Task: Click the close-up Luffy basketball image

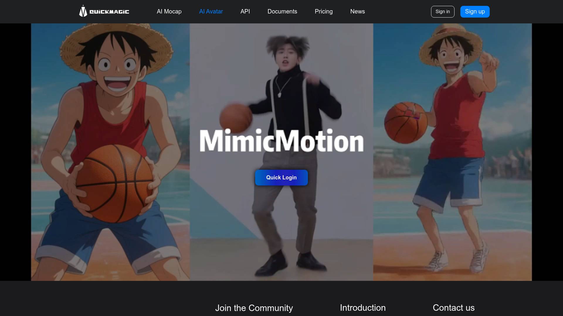Action: pyautogui.click(x=111, y=152)
